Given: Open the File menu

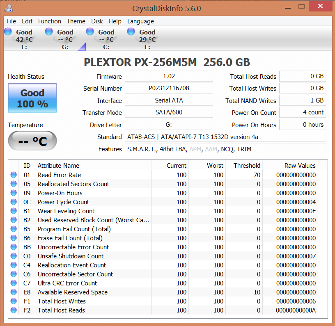Looking at the screenshot, I should point(11,21).
